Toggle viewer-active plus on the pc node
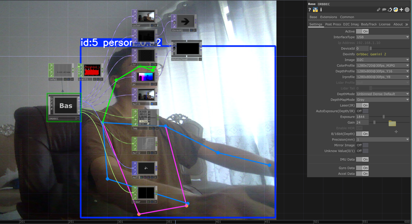412x224 pixels. click(155, 84)
